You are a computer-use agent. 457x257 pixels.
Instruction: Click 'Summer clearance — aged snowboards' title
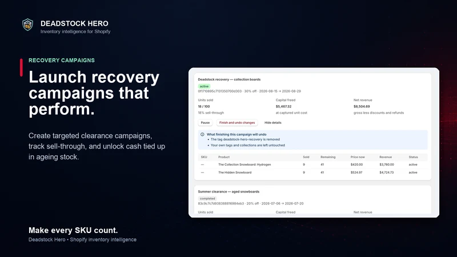tap(228, 192)
